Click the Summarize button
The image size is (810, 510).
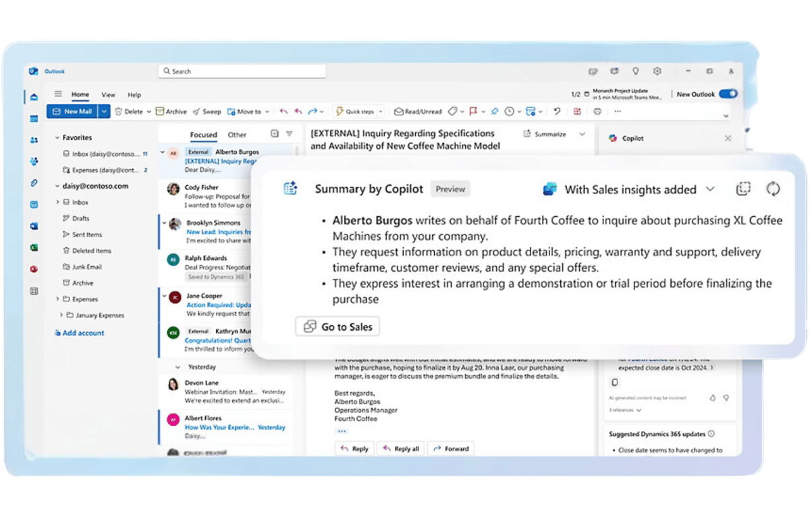(545, 134)
